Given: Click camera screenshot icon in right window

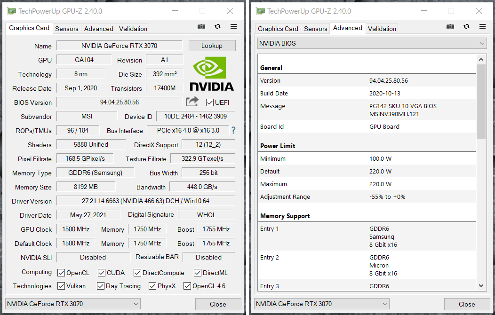Looking at the screenshot, I should pos(450,26).
